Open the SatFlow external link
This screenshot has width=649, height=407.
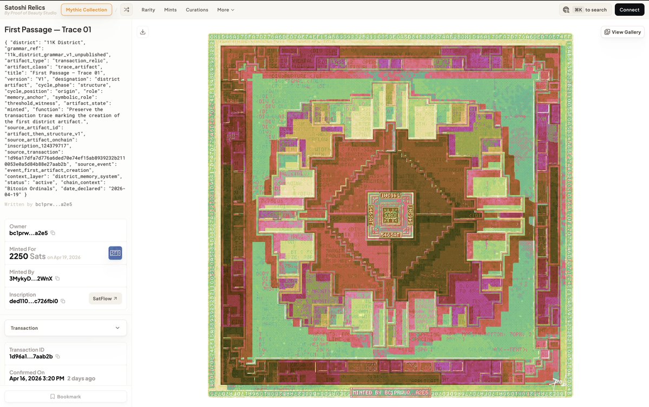[105, 298]
